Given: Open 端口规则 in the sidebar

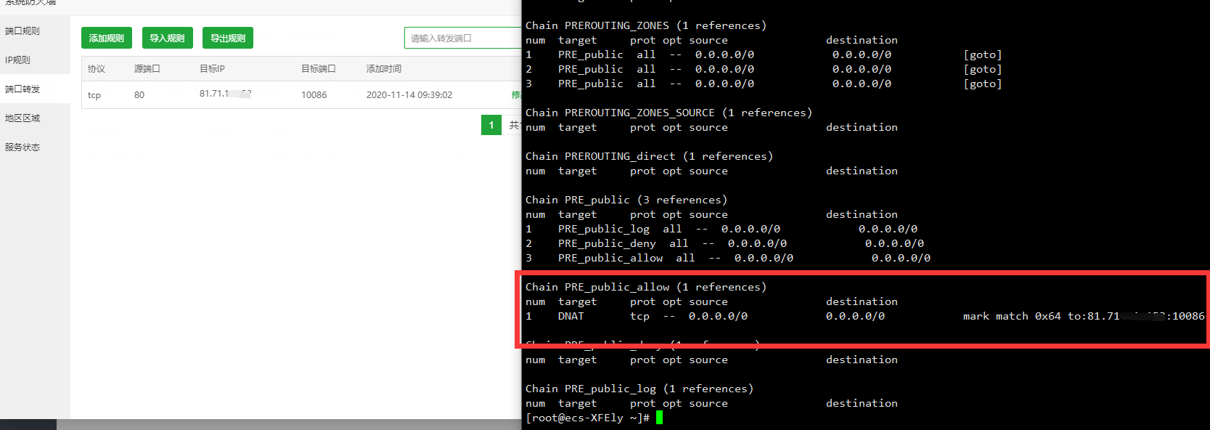Looking at the screenshot, I should click(x=23, y=31).
